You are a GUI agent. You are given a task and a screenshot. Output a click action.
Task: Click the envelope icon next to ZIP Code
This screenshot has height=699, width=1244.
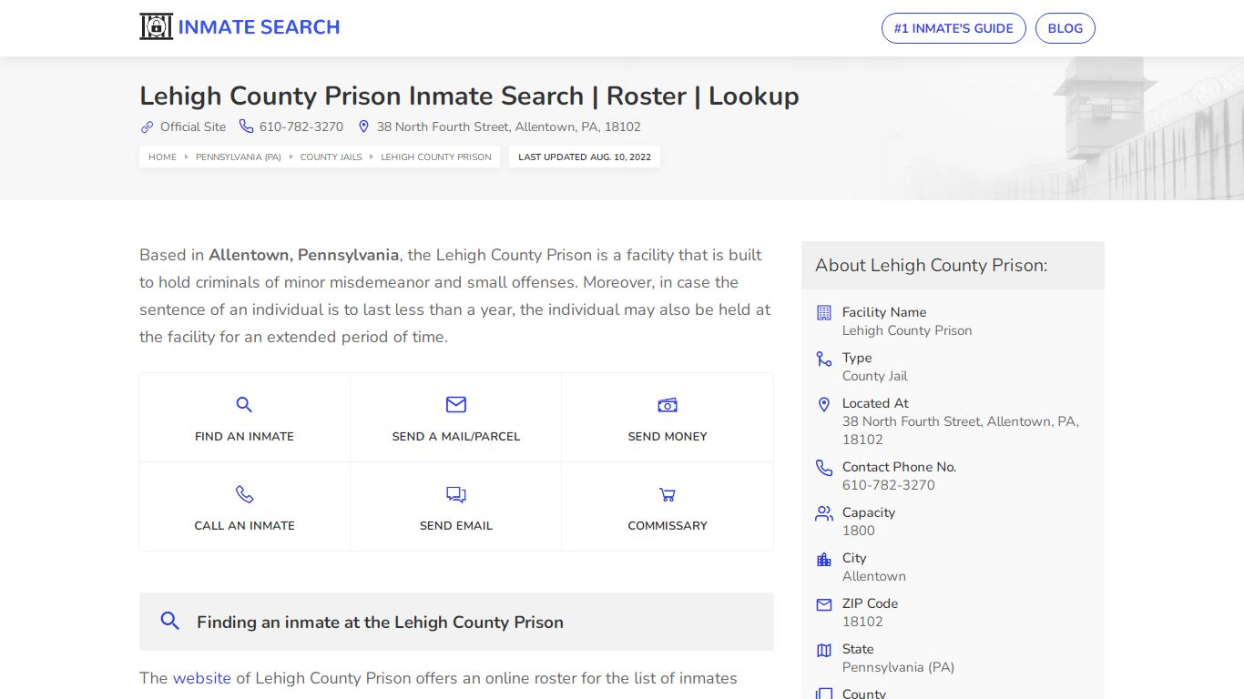point(824,604)
